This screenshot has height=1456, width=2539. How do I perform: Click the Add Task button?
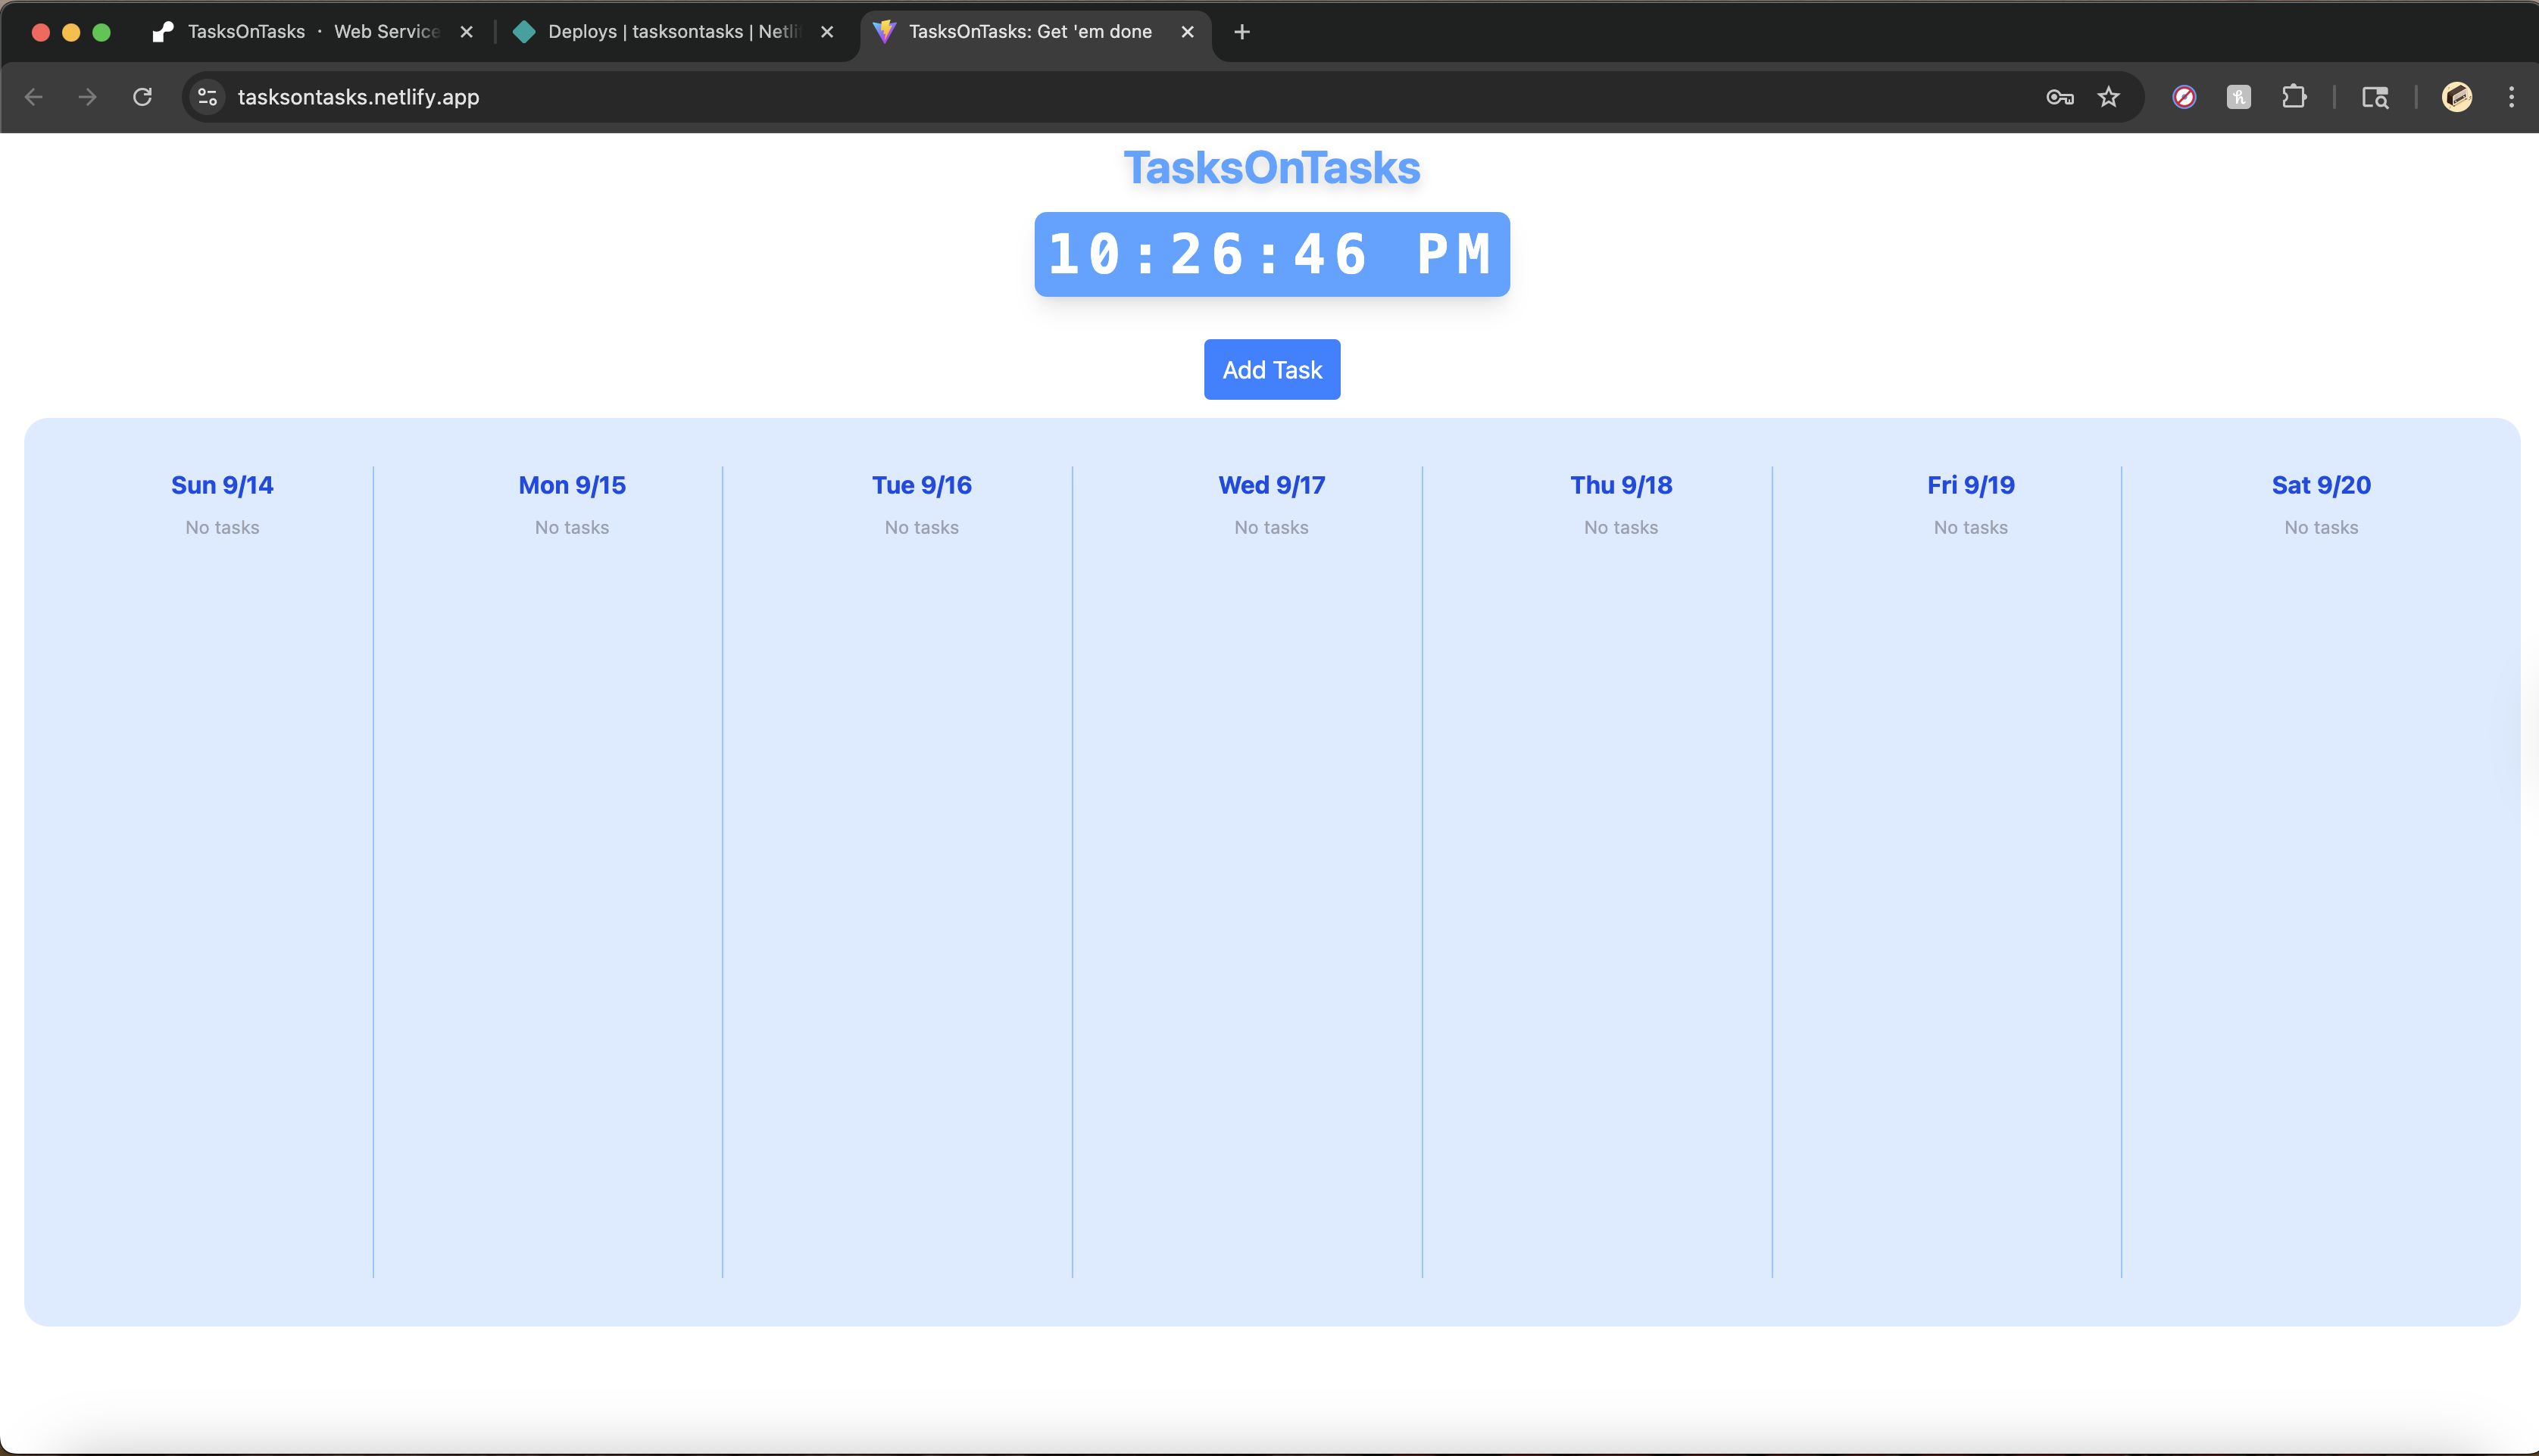click(x=1272, y=370)
